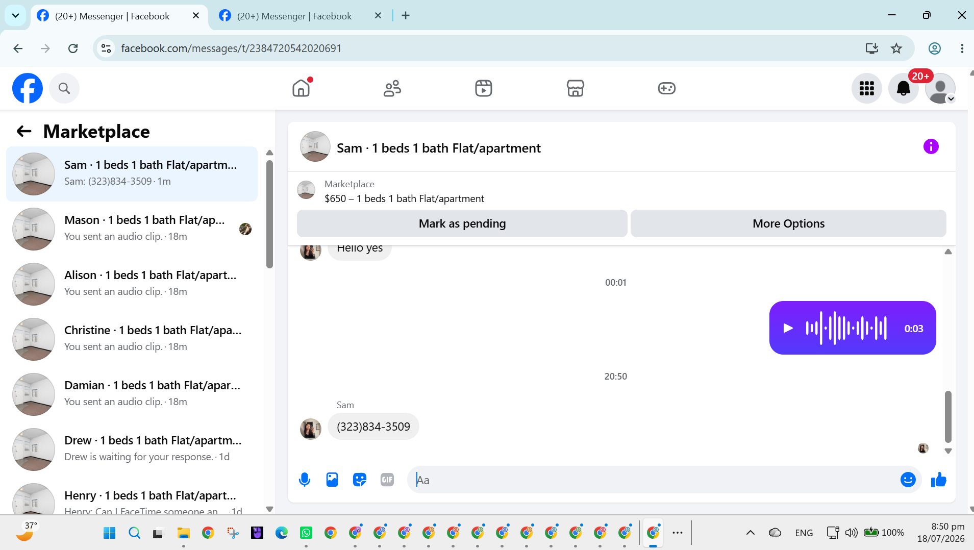Open File Explorer from taskbar

coord(183,533)
